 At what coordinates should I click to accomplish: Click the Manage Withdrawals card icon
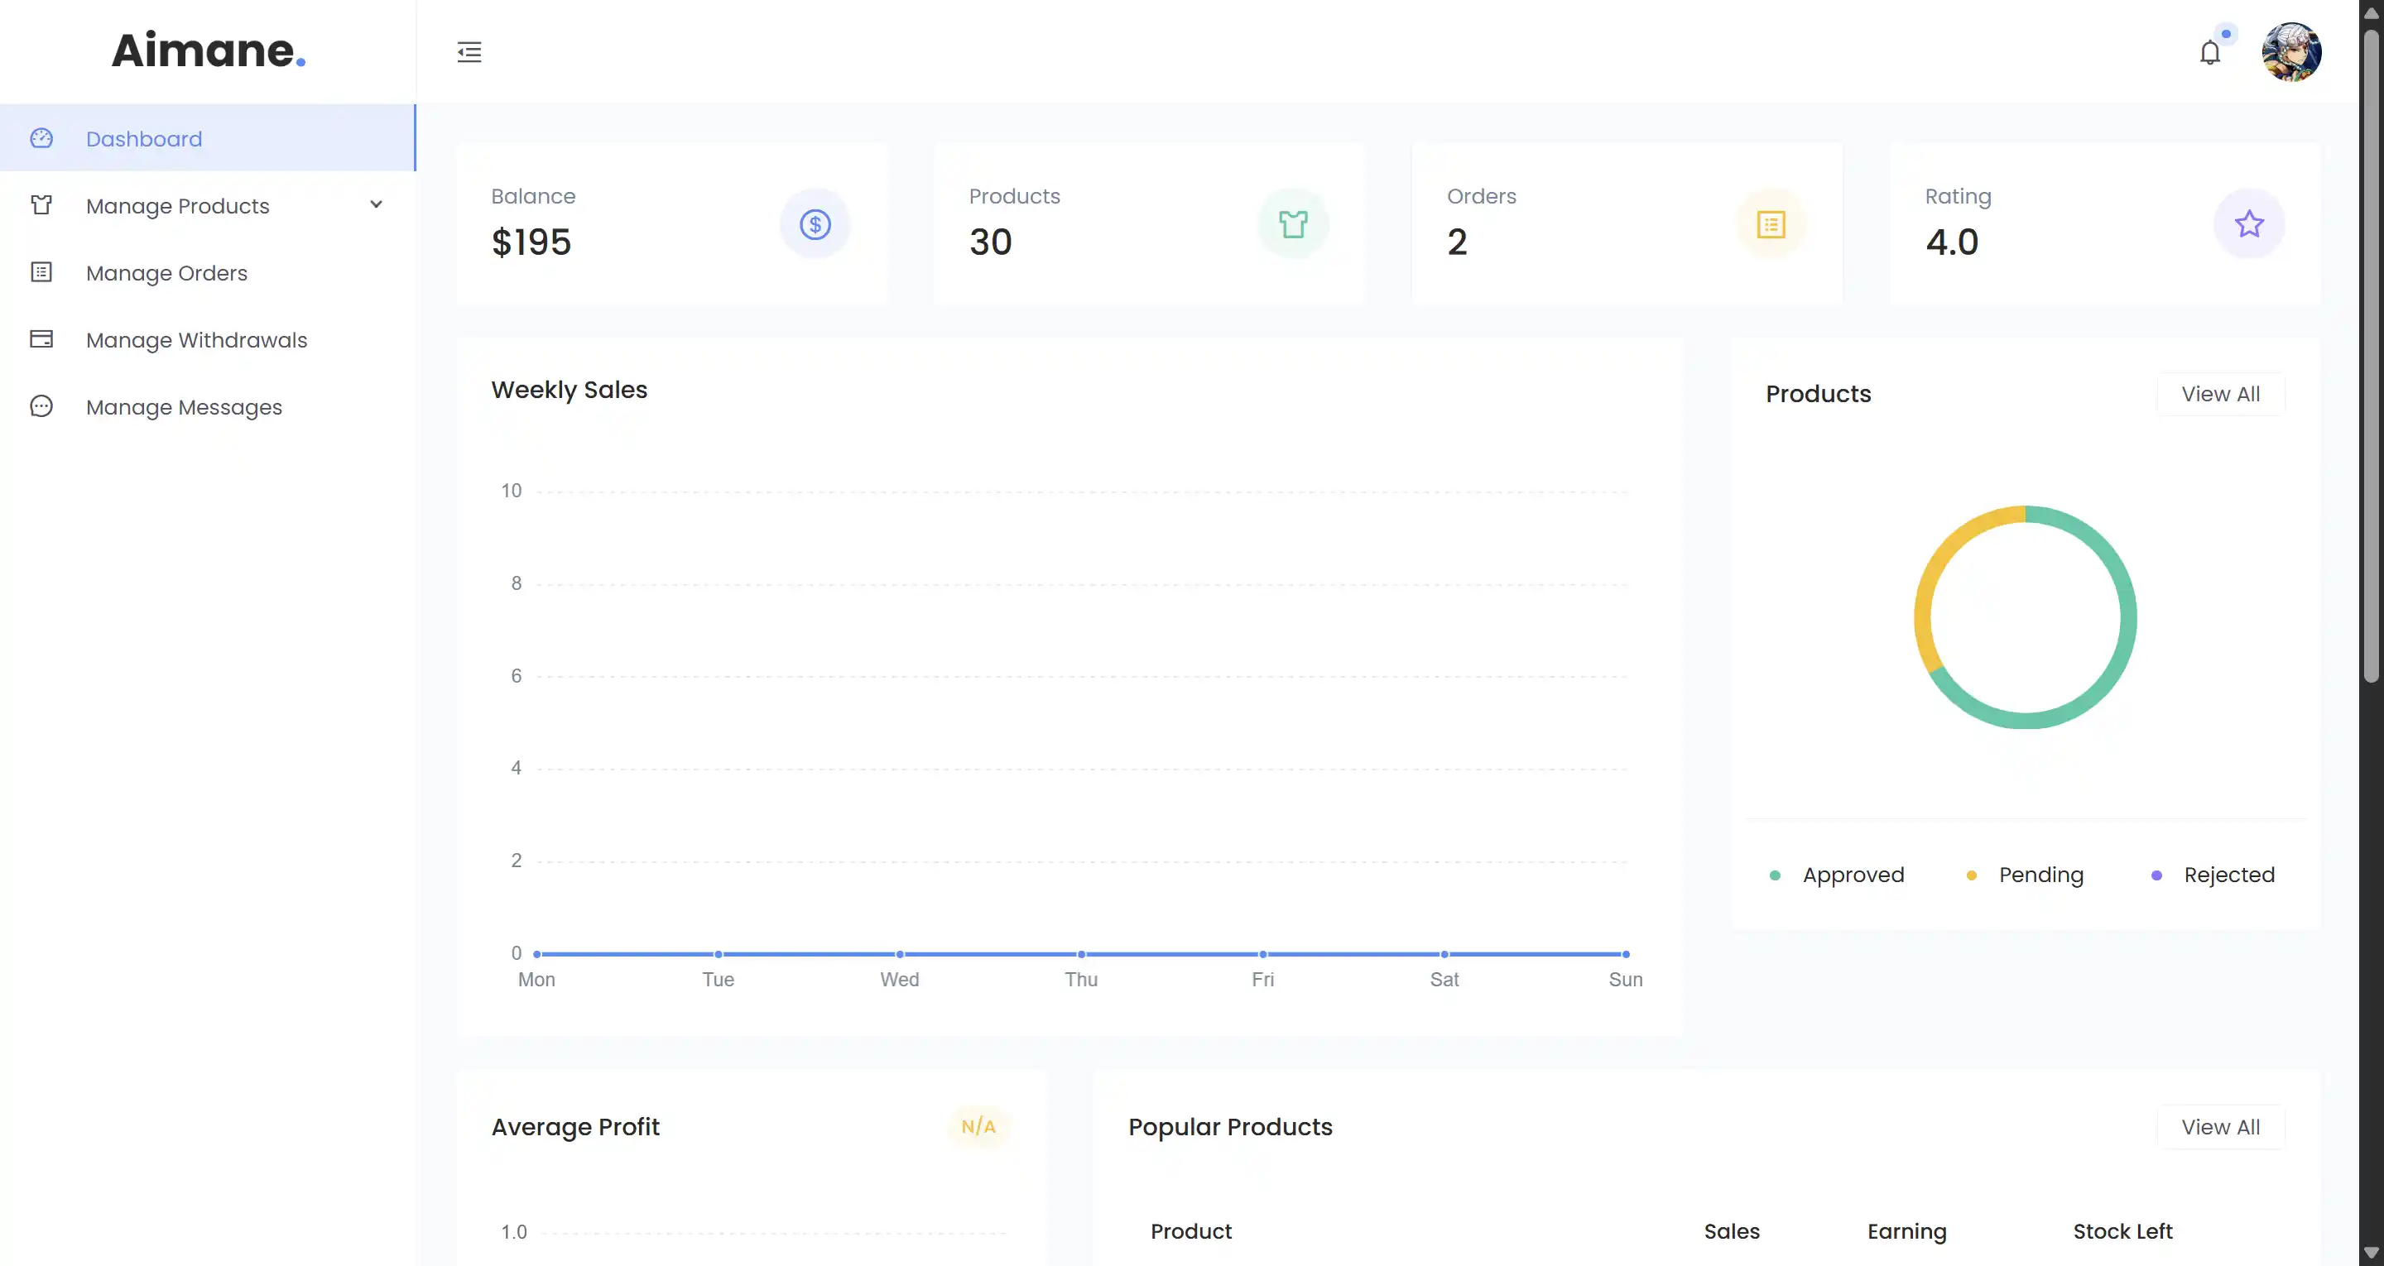[x=41, y=339]
